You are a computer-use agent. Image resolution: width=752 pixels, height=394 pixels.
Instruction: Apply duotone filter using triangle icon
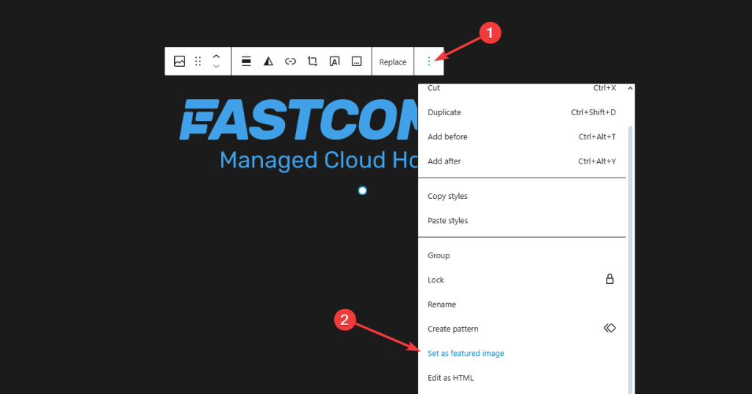[269, 62]
